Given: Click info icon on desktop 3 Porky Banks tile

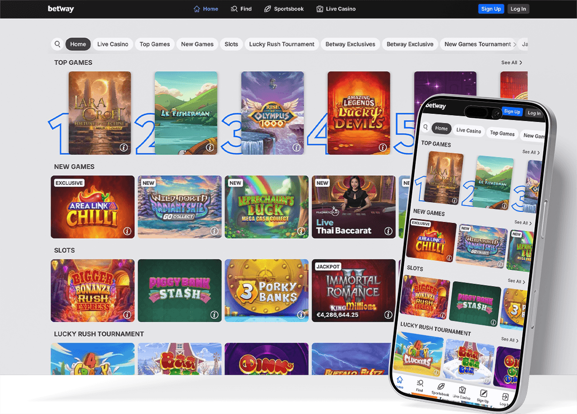Looking at the screenshot, I should pos(301,315).
